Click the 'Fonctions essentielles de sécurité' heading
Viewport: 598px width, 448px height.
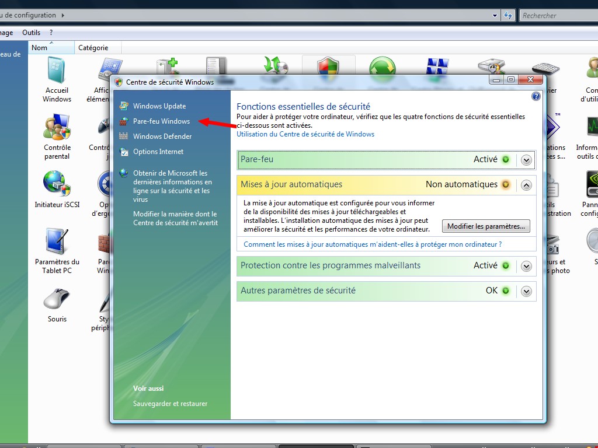pos(304,106)
